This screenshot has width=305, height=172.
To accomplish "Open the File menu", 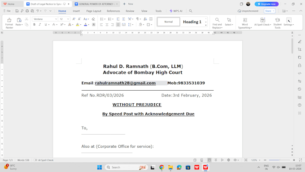I will click(7, 11).
